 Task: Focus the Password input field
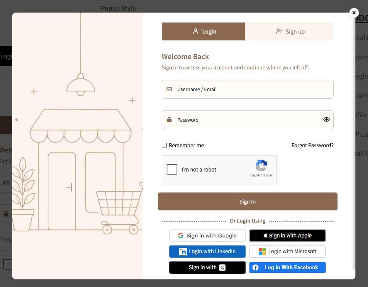coord(247,120)
